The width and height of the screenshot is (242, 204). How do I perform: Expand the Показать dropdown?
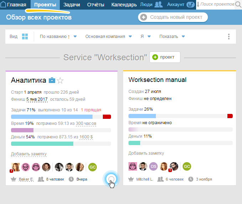click(172, 37)
